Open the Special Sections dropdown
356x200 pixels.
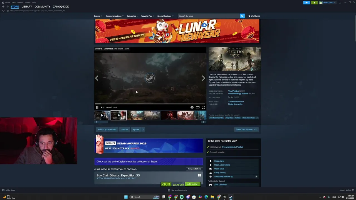point(165,16)
